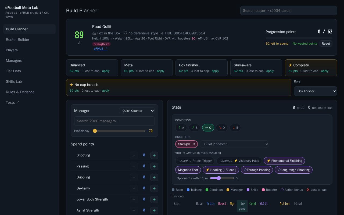Select condition E down arrow
The height and width of the screenshot is (215, 344).
[x=235, y=128]
